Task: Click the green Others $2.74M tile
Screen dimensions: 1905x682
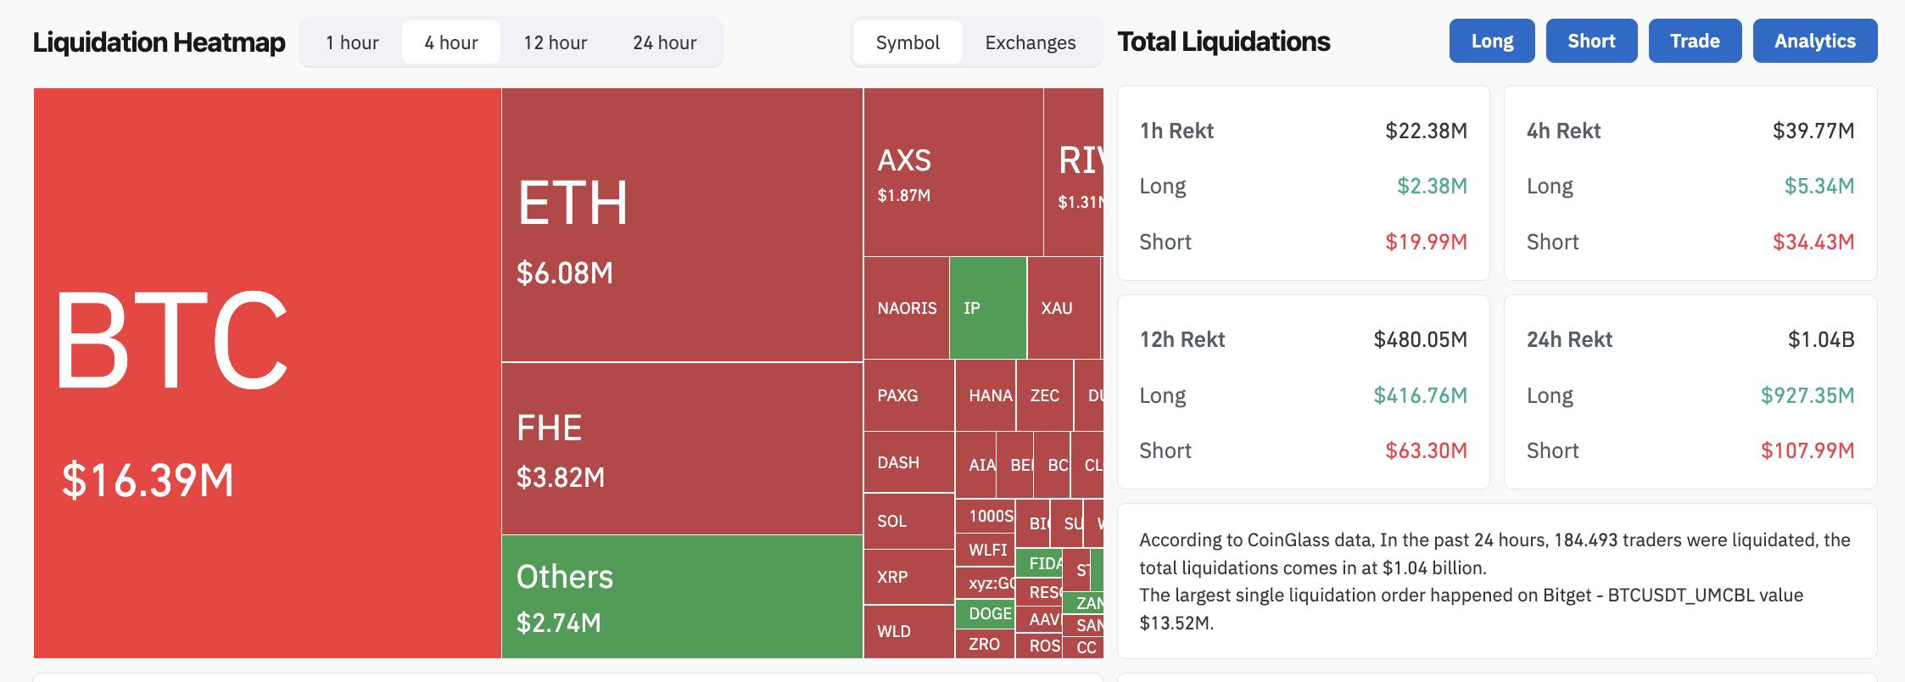Action: coord(682,596)
